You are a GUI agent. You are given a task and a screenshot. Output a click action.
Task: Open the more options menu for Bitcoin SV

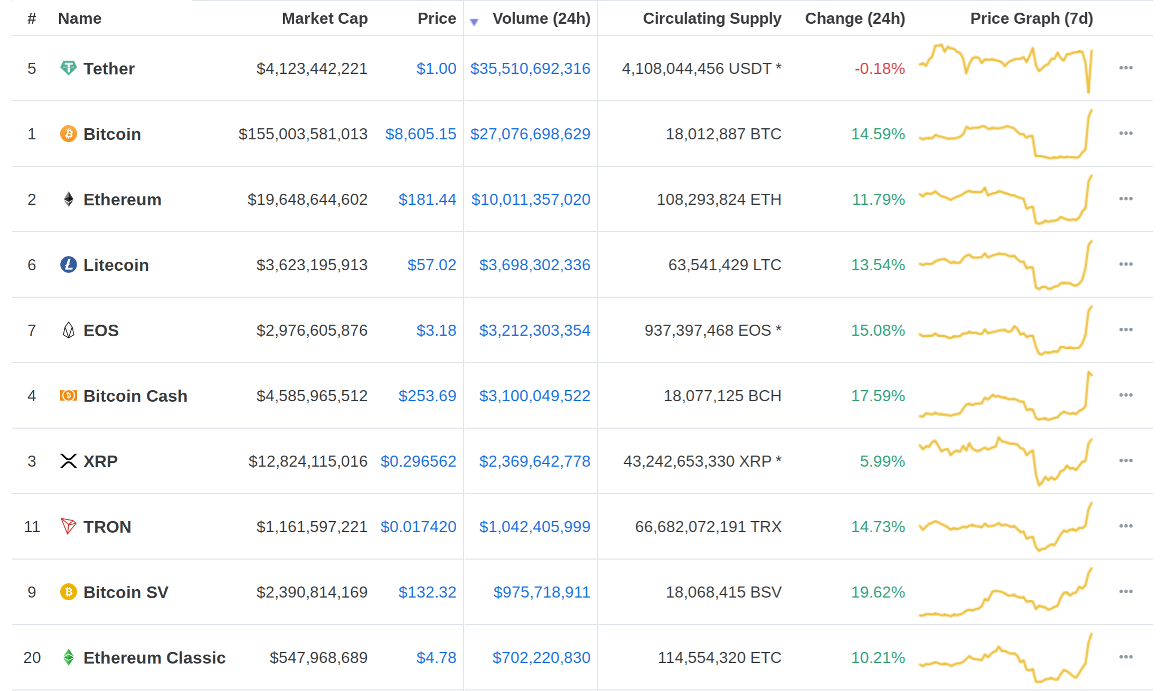[1126, 591]
